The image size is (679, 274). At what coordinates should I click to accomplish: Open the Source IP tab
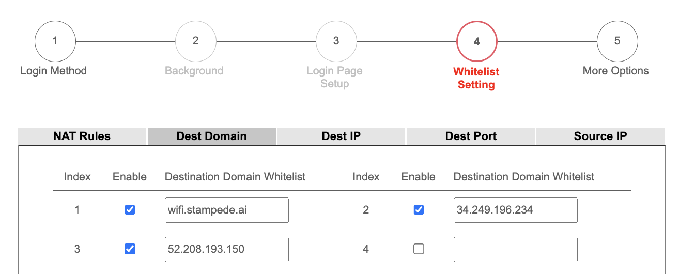coord(600,136)
